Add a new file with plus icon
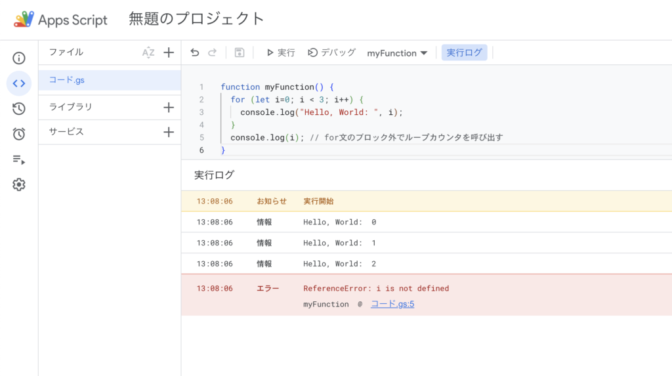Viewport: 672px width, 376px height. (169, 52)
